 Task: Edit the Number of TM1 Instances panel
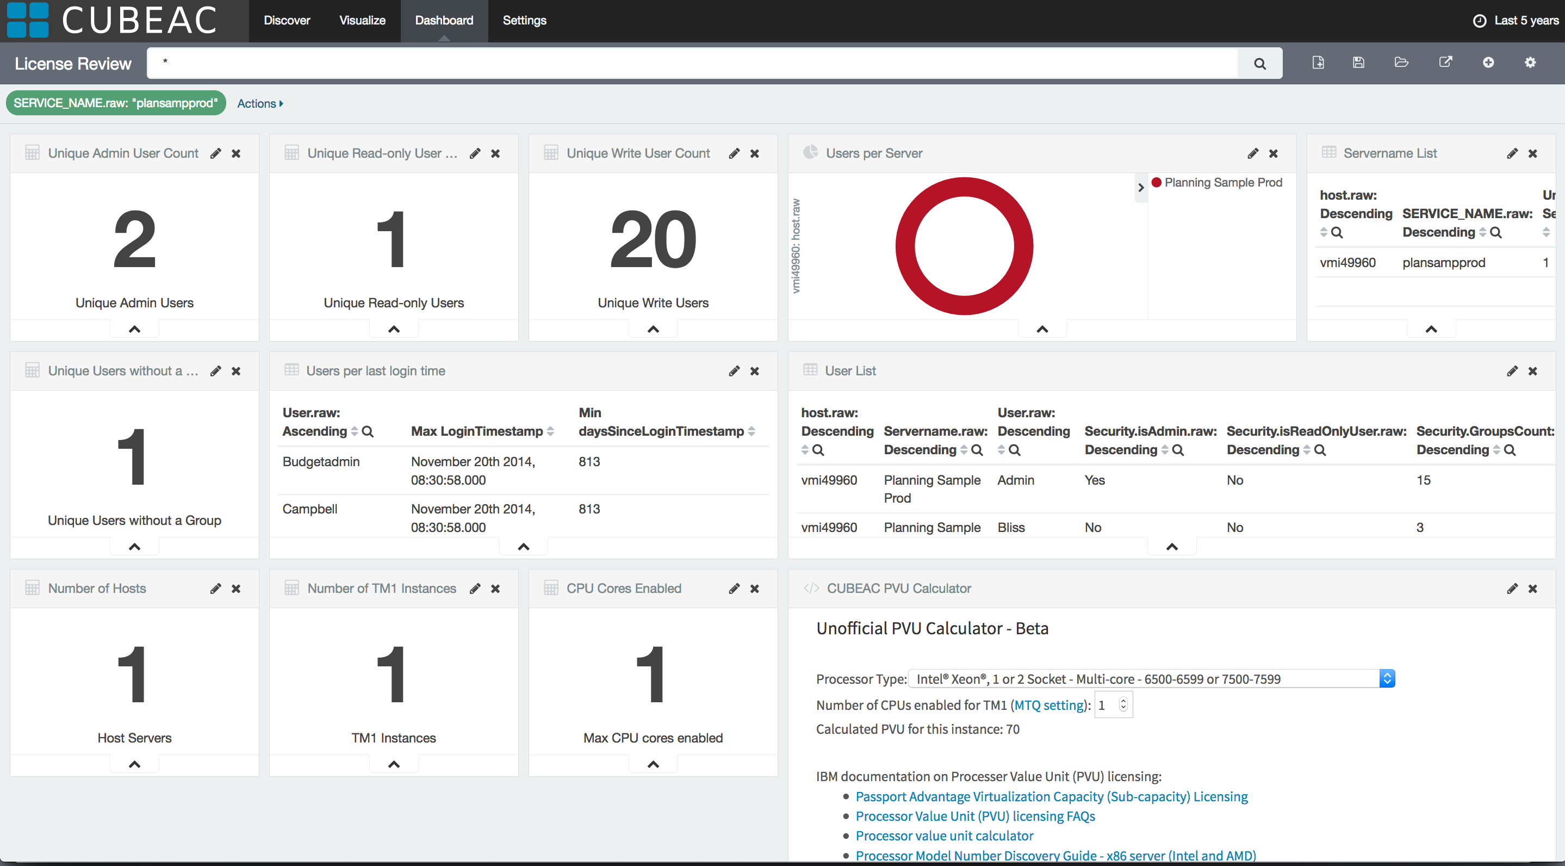(x=475, y=589)
